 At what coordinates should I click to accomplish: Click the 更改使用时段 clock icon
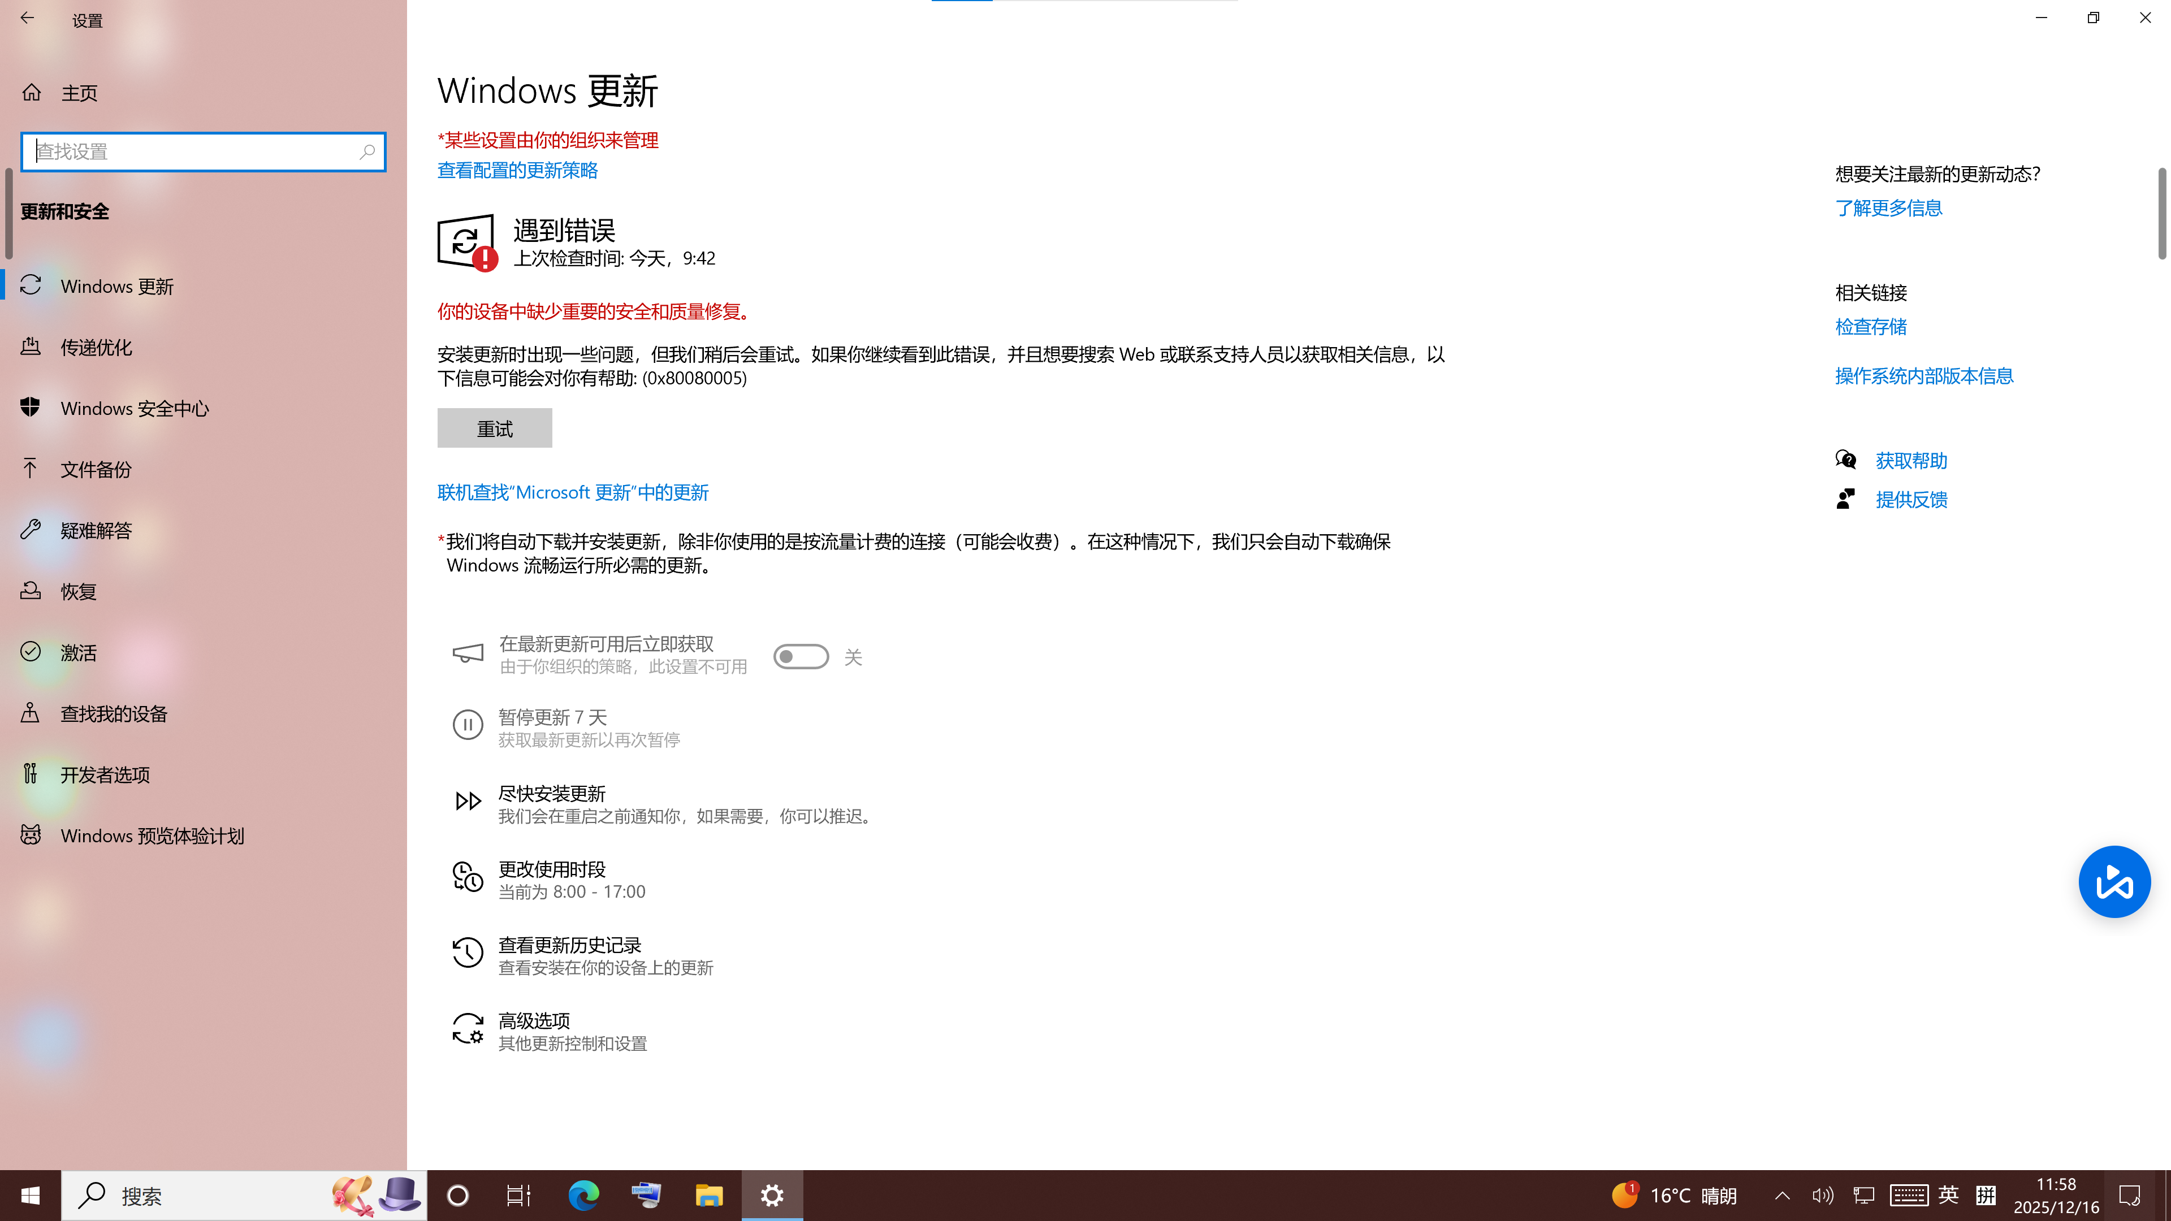[x=468, y=876]
